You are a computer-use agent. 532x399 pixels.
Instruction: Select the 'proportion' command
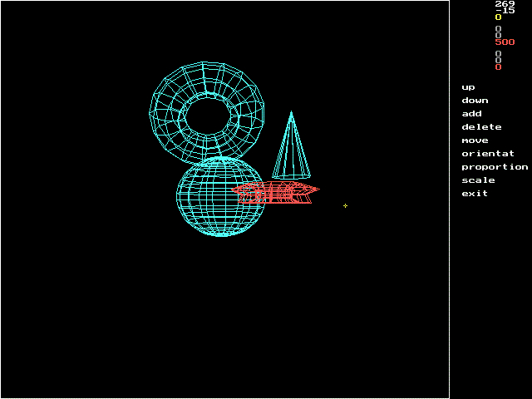coord(495,167)
